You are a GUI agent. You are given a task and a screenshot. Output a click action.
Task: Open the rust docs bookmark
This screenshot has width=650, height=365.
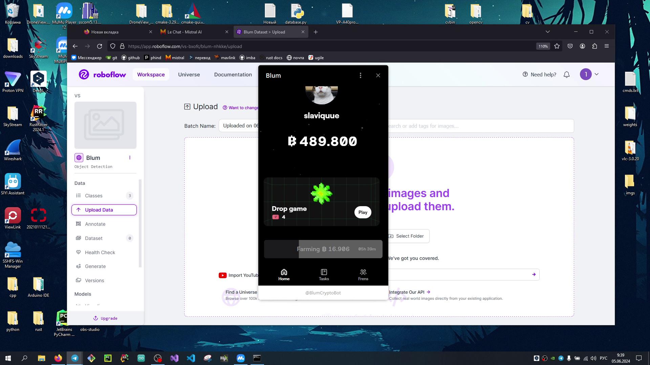pos(271,57)
